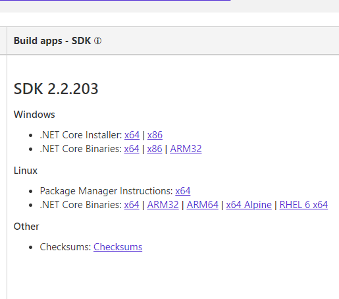Click the Other section label
Viewport: 339px width, 299px height.
tap(26, 227)
